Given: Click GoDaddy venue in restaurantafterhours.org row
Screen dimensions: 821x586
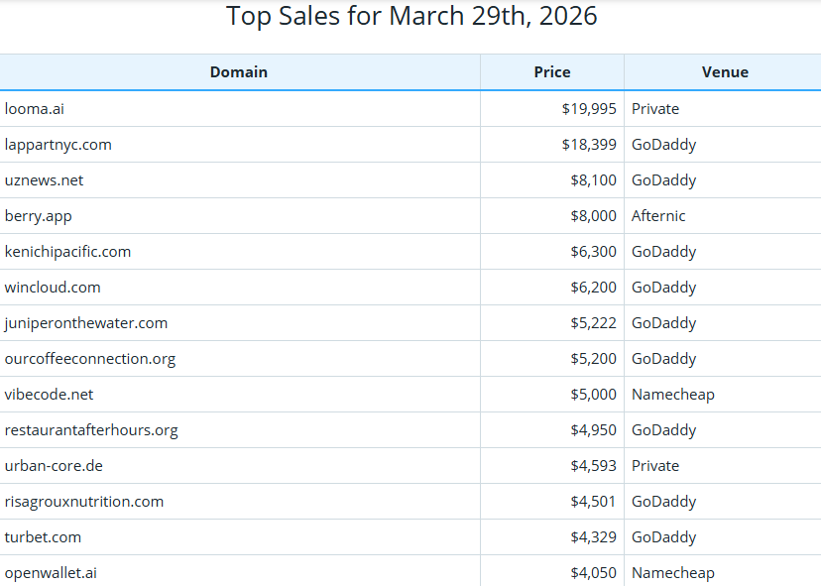Looking at the screenshot, I should [x=664, y=430].
